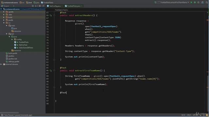Click Tests Passed status bar message
Screen dimensions: 209x117
pos(18,115)
